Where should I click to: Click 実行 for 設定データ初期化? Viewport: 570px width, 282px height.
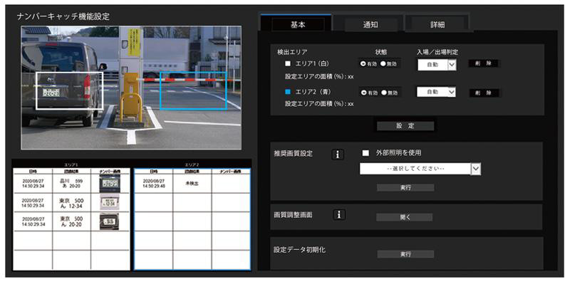(x=405, y=254)
